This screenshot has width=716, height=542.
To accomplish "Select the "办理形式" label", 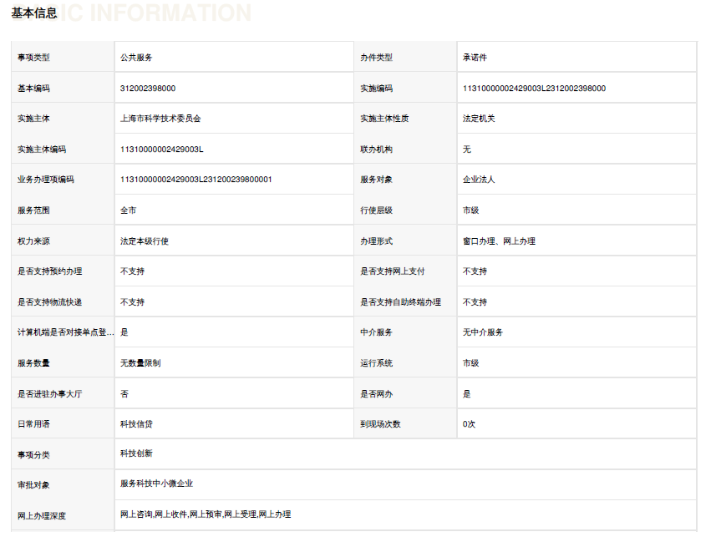I will pos(376,241).
